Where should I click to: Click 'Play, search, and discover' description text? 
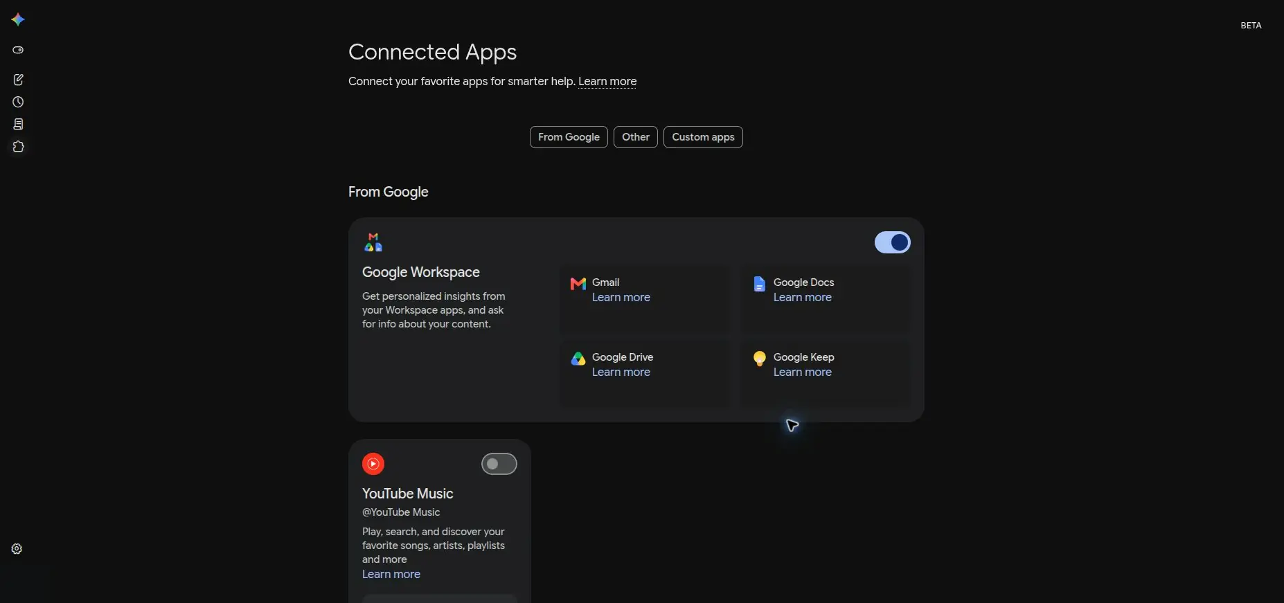click(434, 546)
